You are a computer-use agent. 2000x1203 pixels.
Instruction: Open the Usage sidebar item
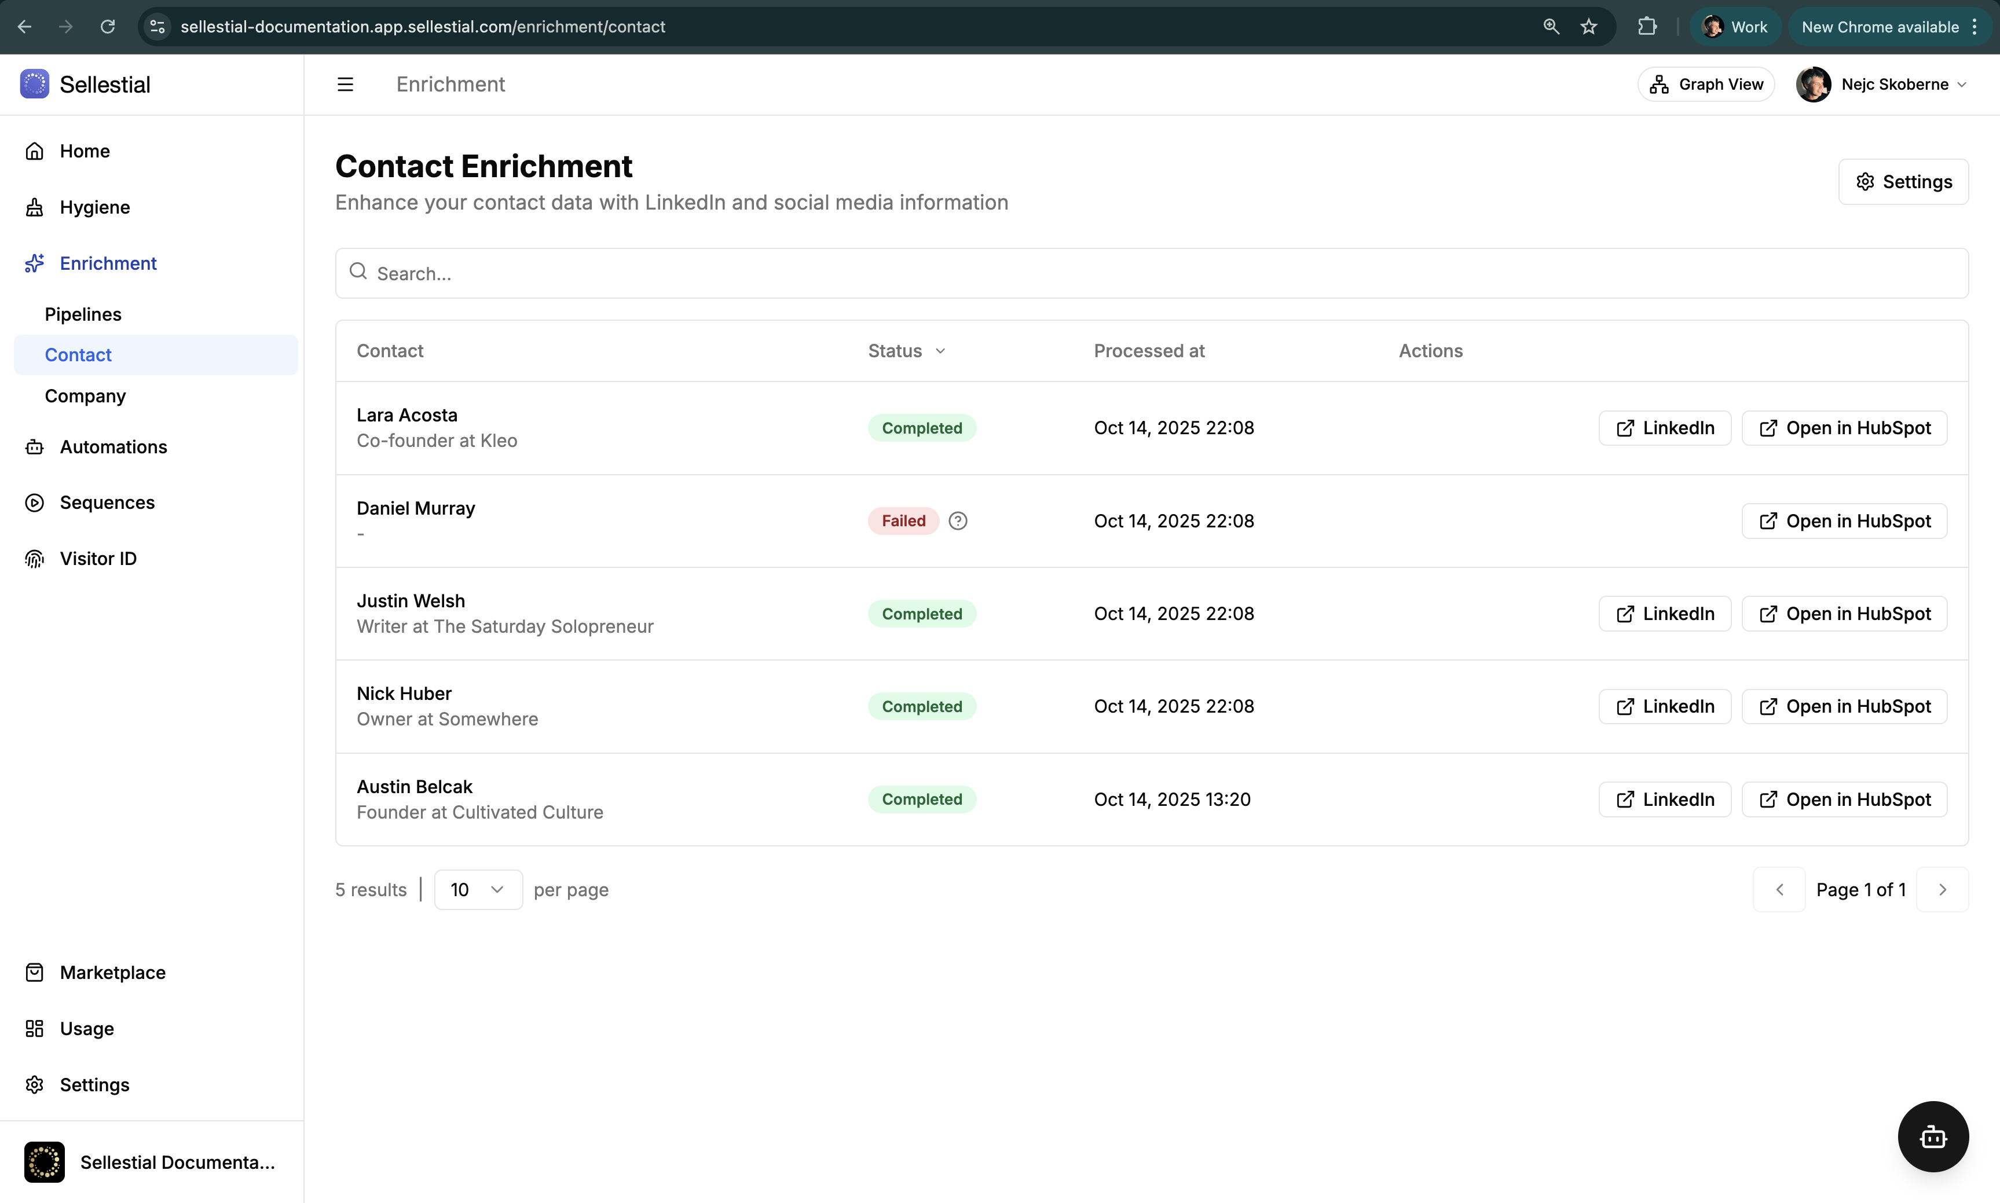click(87, 1029)
